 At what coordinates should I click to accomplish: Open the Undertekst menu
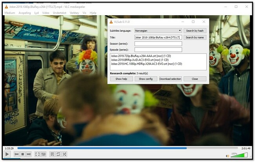pos(60,13)
